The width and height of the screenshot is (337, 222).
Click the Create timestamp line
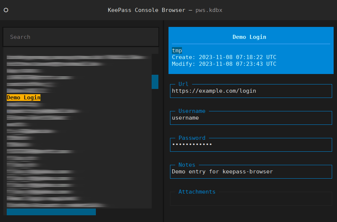224,57
